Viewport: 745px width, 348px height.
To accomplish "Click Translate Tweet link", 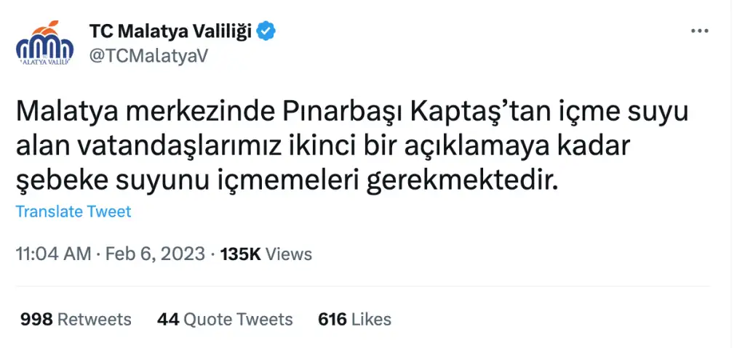I will (x=73, y=211).
